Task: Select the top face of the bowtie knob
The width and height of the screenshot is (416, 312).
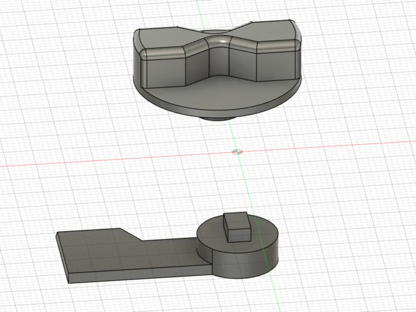Action: [x=217, y=34]
